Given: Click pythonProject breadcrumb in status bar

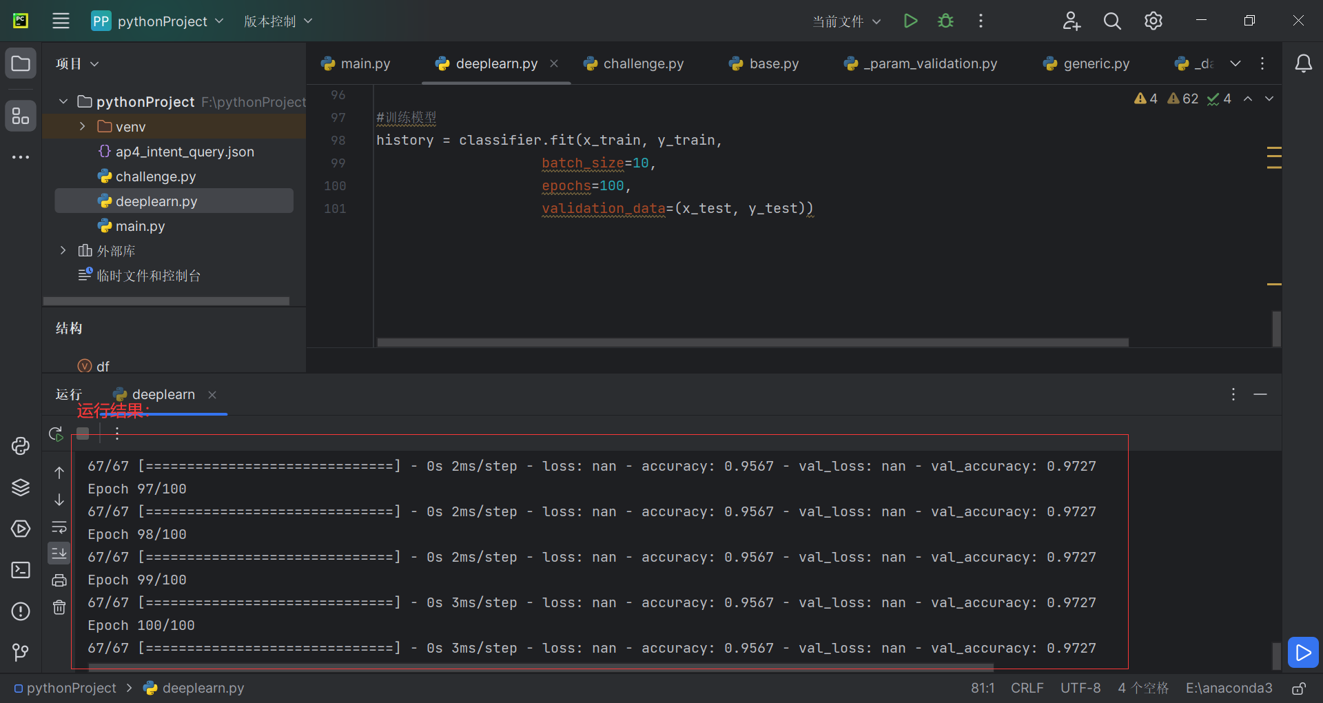Looking at the screenshot, I should click(x=65, y=688).
